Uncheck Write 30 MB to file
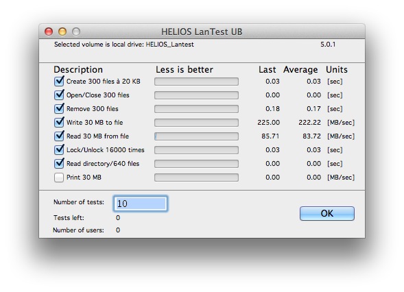404x292 pixels. [x=59, y=122]
